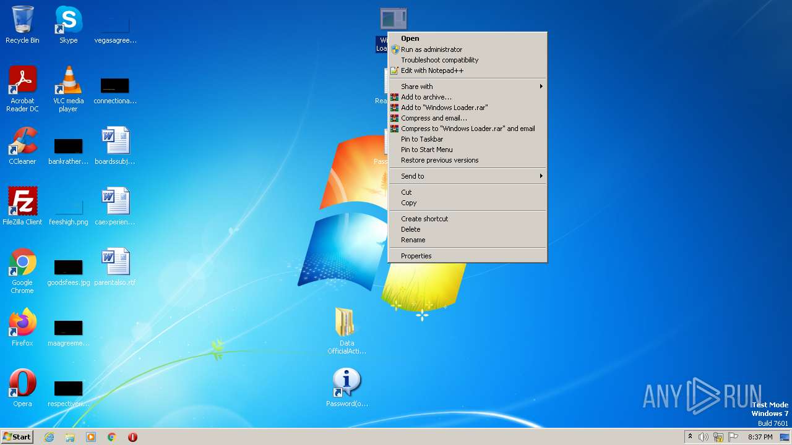The width and height of the screenshot is (792, 445).
Task: Select the Acrobat Reader DC shortcut
Action: [x=22, y=89]
